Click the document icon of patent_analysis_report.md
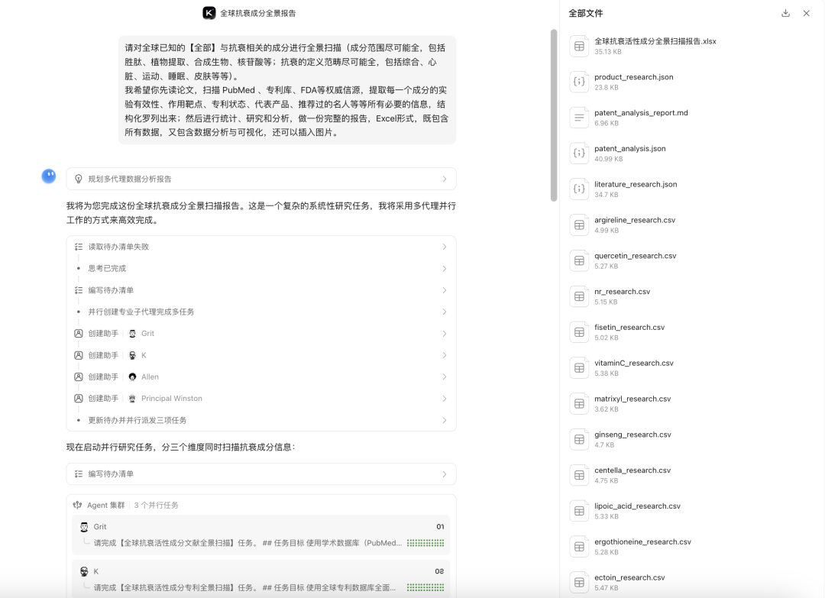This screenshot has width=825, height=598. [x=579, y=118]
